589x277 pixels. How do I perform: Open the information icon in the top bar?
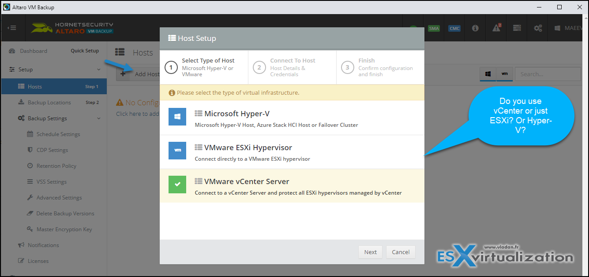(475, 28)
